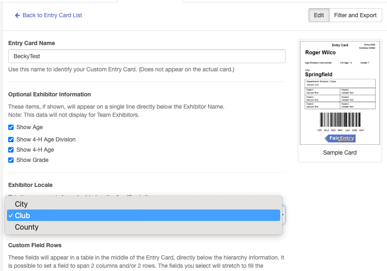This screenshot has width=387, height=271.
Task: Click the Sample Card preview
Action: 340,92
